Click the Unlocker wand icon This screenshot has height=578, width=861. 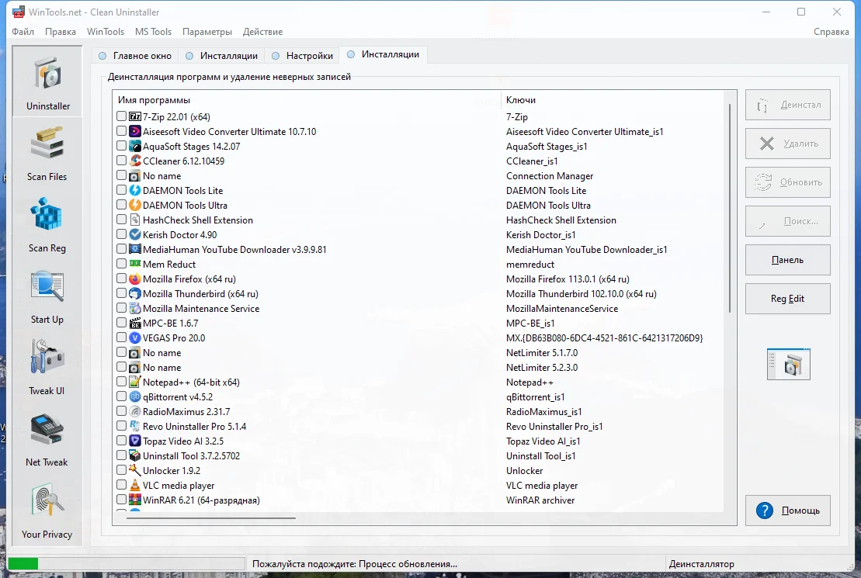[x=135, y=470]
